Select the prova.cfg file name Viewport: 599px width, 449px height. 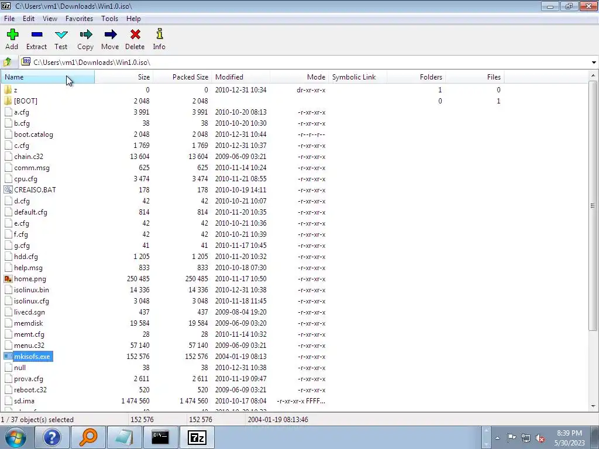29,379
